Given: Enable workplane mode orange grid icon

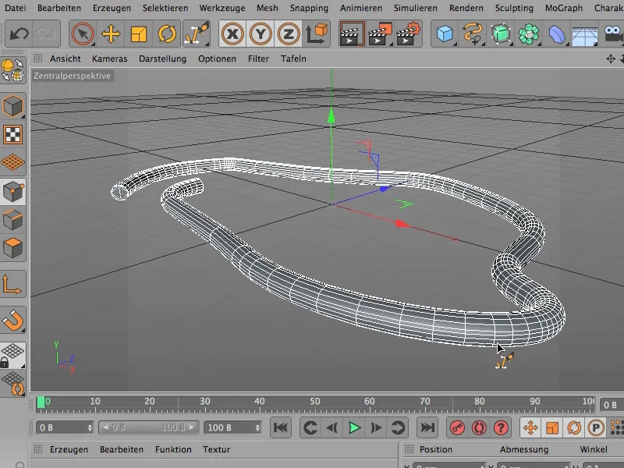Looking at the screenshot, I should [12, 162].
